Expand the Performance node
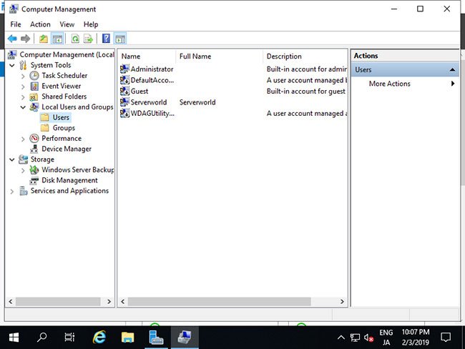Screen dimensions: 465x349 coord(23,139)
